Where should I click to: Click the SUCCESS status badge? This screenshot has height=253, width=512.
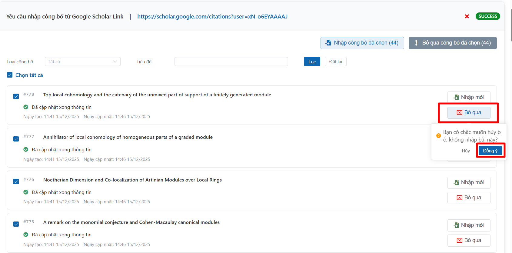coord(487,16)
